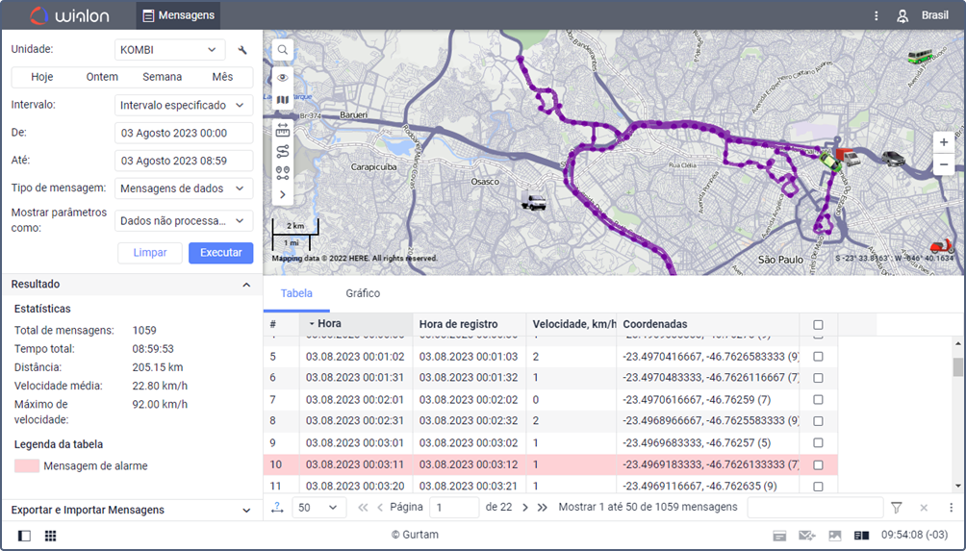
Task: Check the select-all checkbox in table header
Action: [x=818, y=325]
